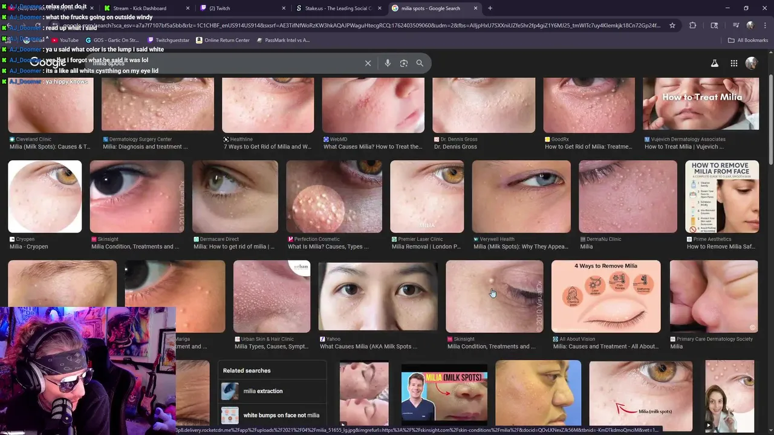
Task: Open the GOS - Gartic On Str... bookmark
Action: (112, 40)
